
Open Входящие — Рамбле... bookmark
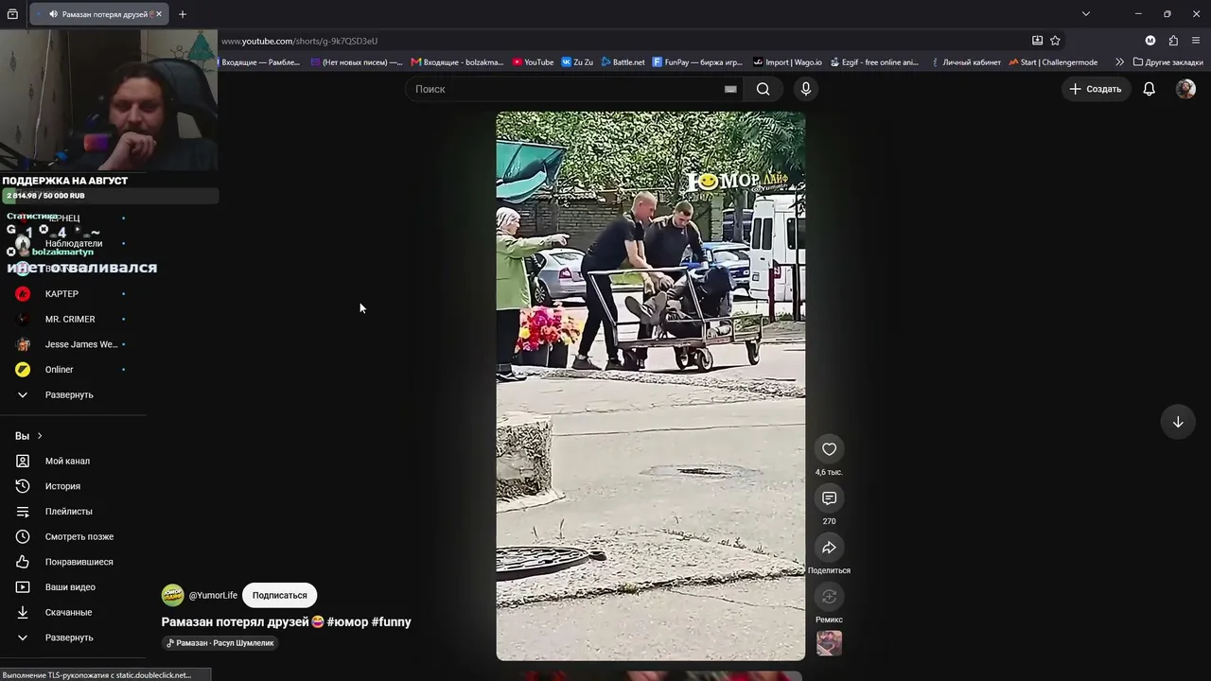(259, 62)
